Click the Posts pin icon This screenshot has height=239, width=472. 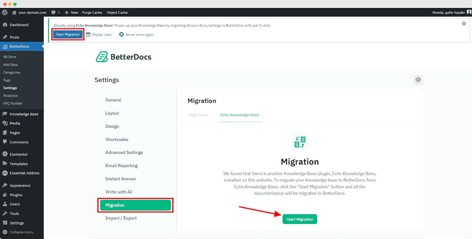pyautogui.click(x=5, y=37)
